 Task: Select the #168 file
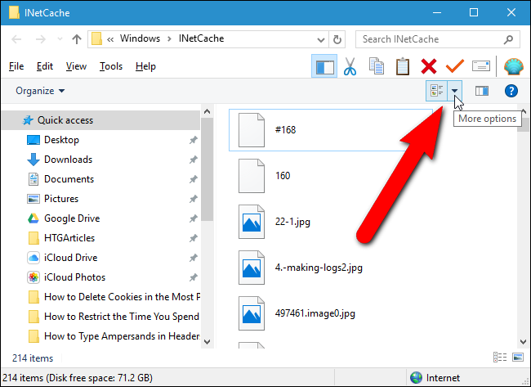[x=331, y=130]
